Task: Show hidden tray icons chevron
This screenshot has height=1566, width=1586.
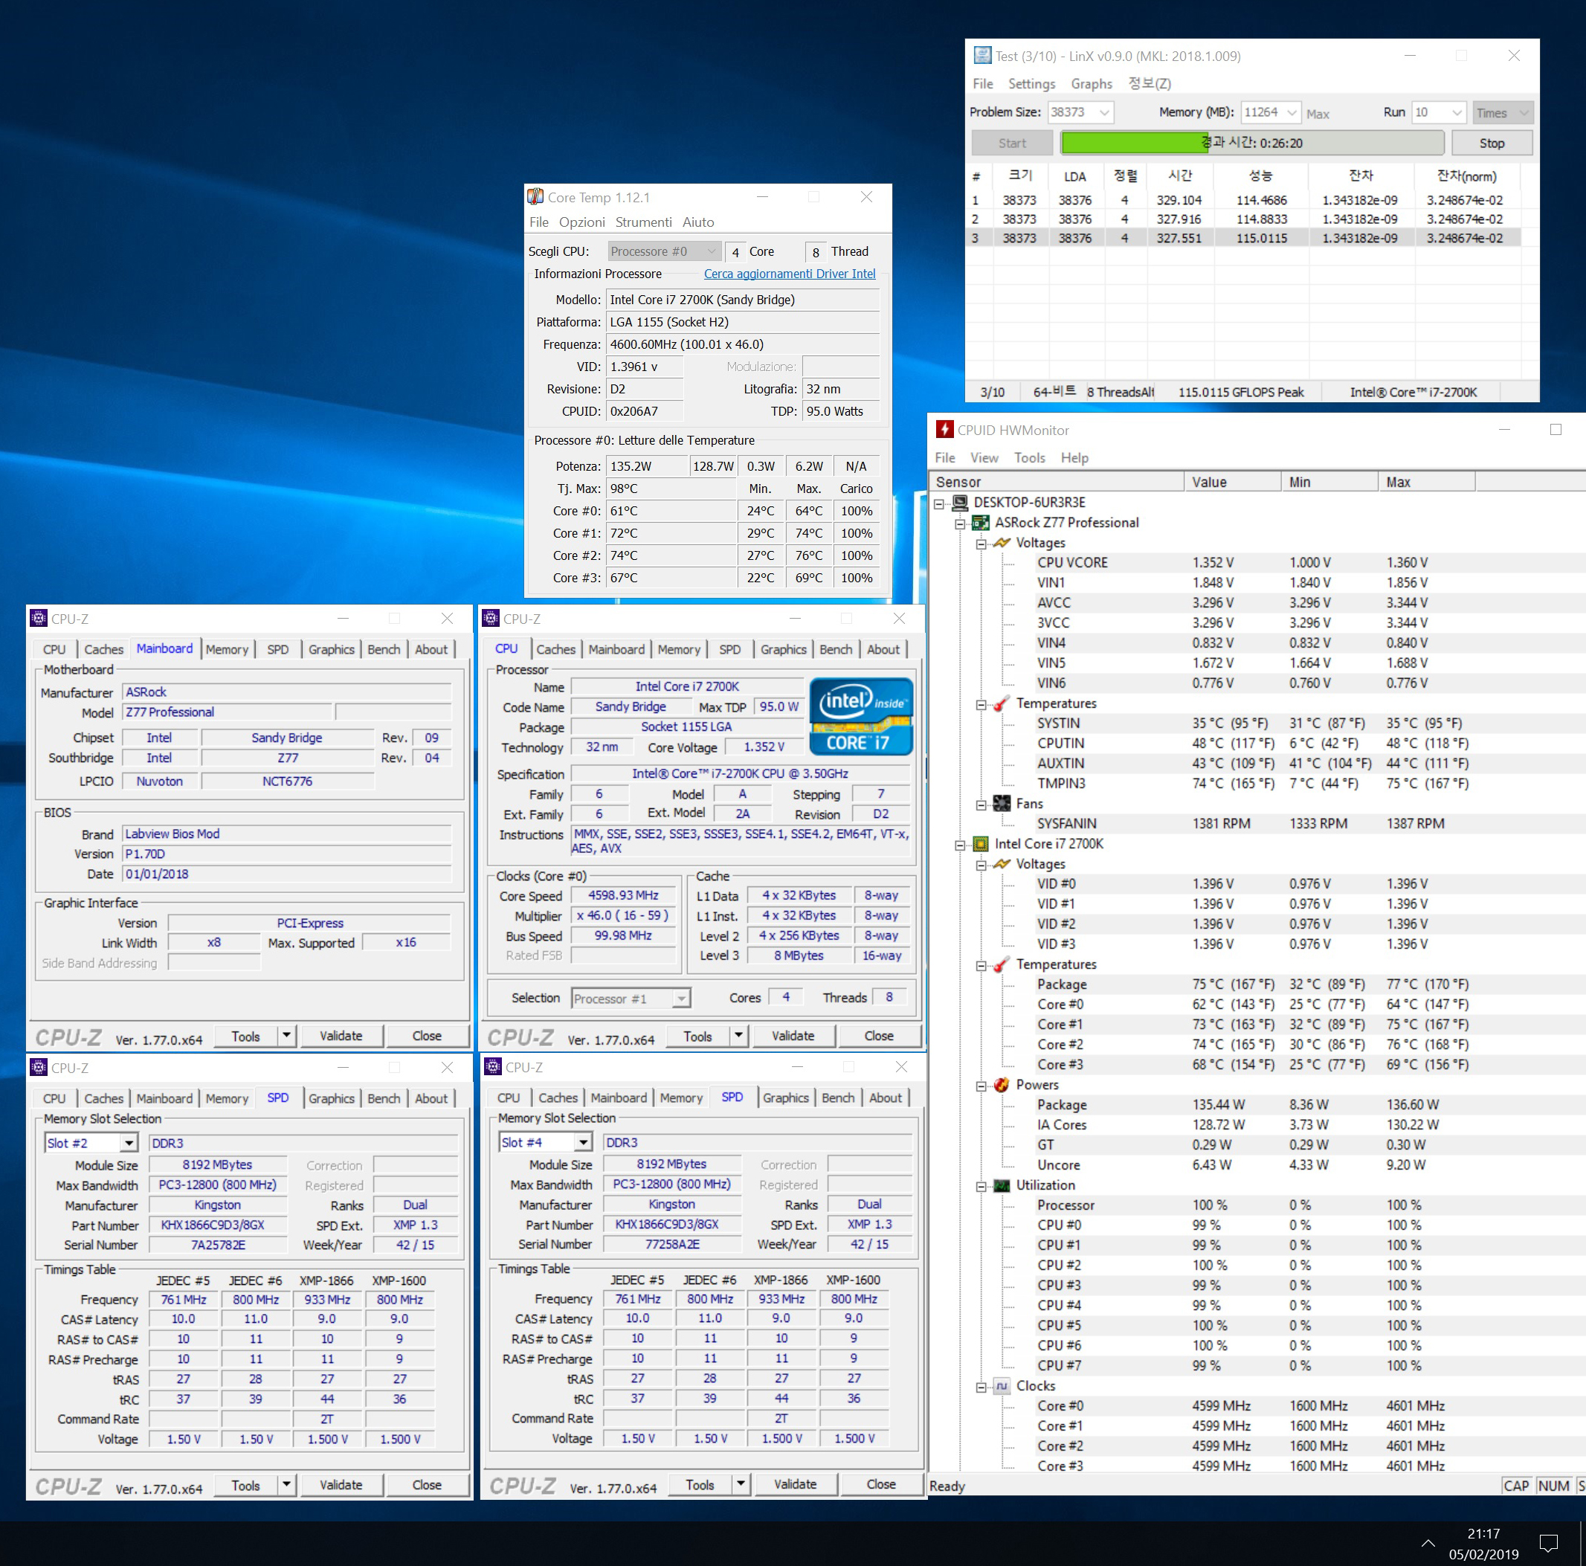Action: tap(1428, 1543)
